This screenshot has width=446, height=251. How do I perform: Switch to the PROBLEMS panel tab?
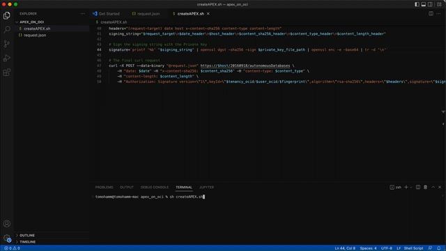coord(104,188)
